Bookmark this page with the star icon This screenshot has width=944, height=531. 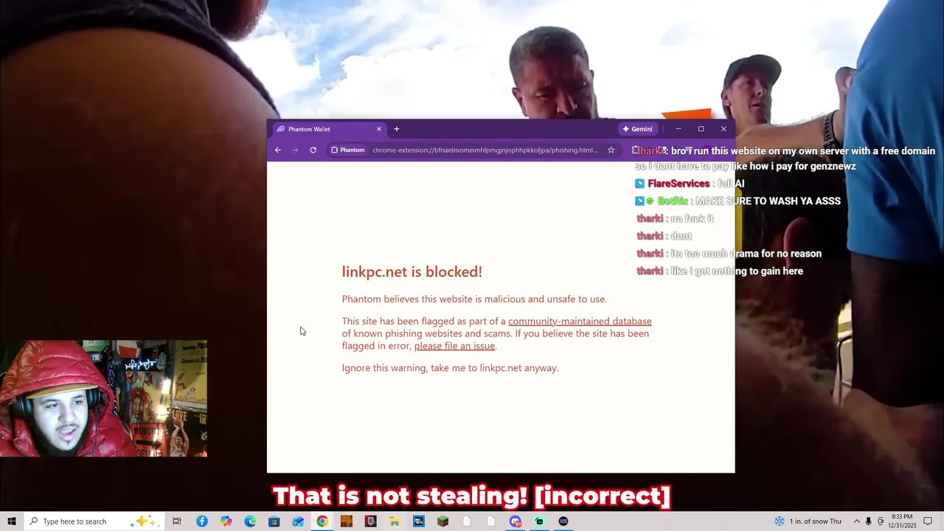coord(611,150)
